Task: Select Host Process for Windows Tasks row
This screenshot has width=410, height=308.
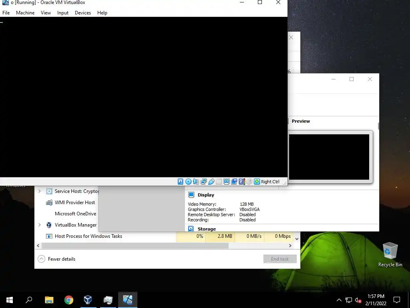Action: [x=88, y=236]
